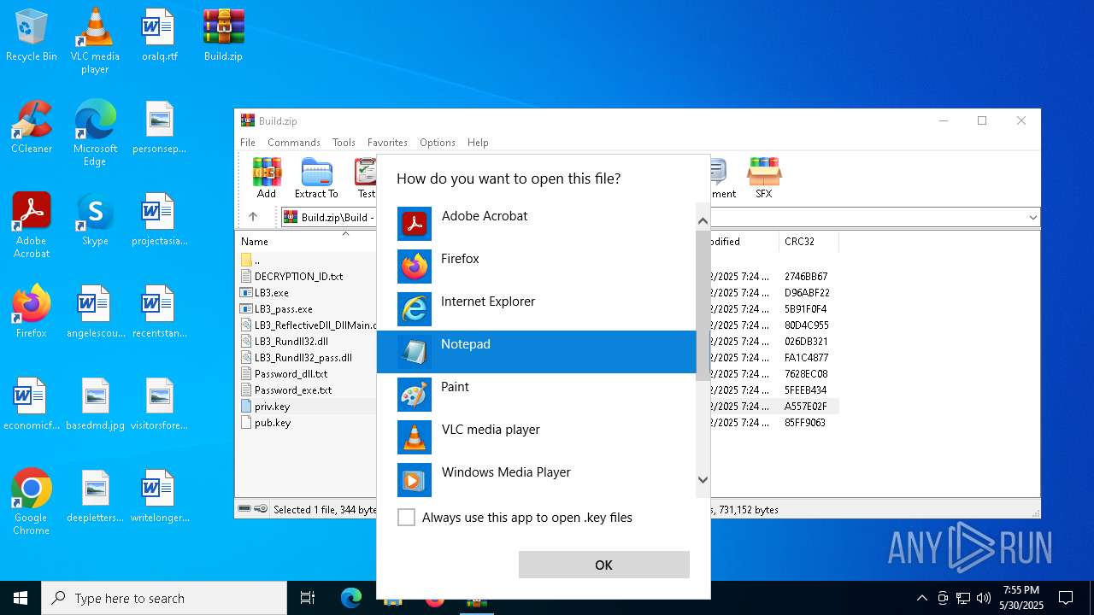Select economicf... desktop Word file
This screenshot has width=1094, height=615.
32,405
